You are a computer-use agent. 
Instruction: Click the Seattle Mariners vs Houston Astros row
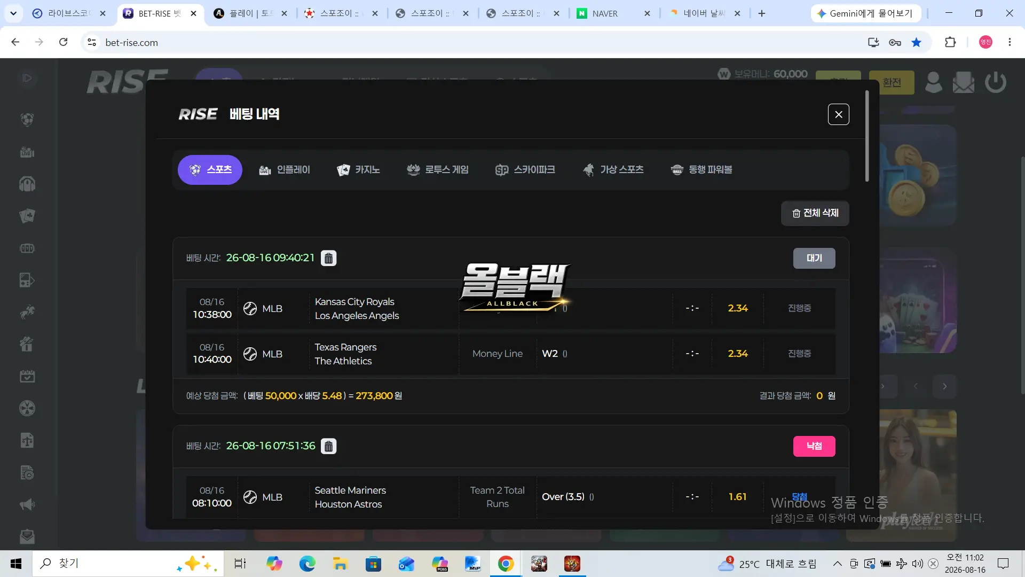(x=510, y=497)
